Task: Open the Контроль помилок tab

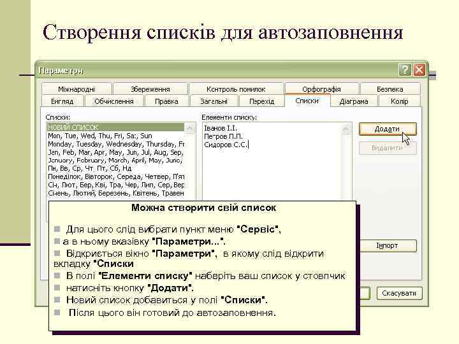Action: point(236,89)
